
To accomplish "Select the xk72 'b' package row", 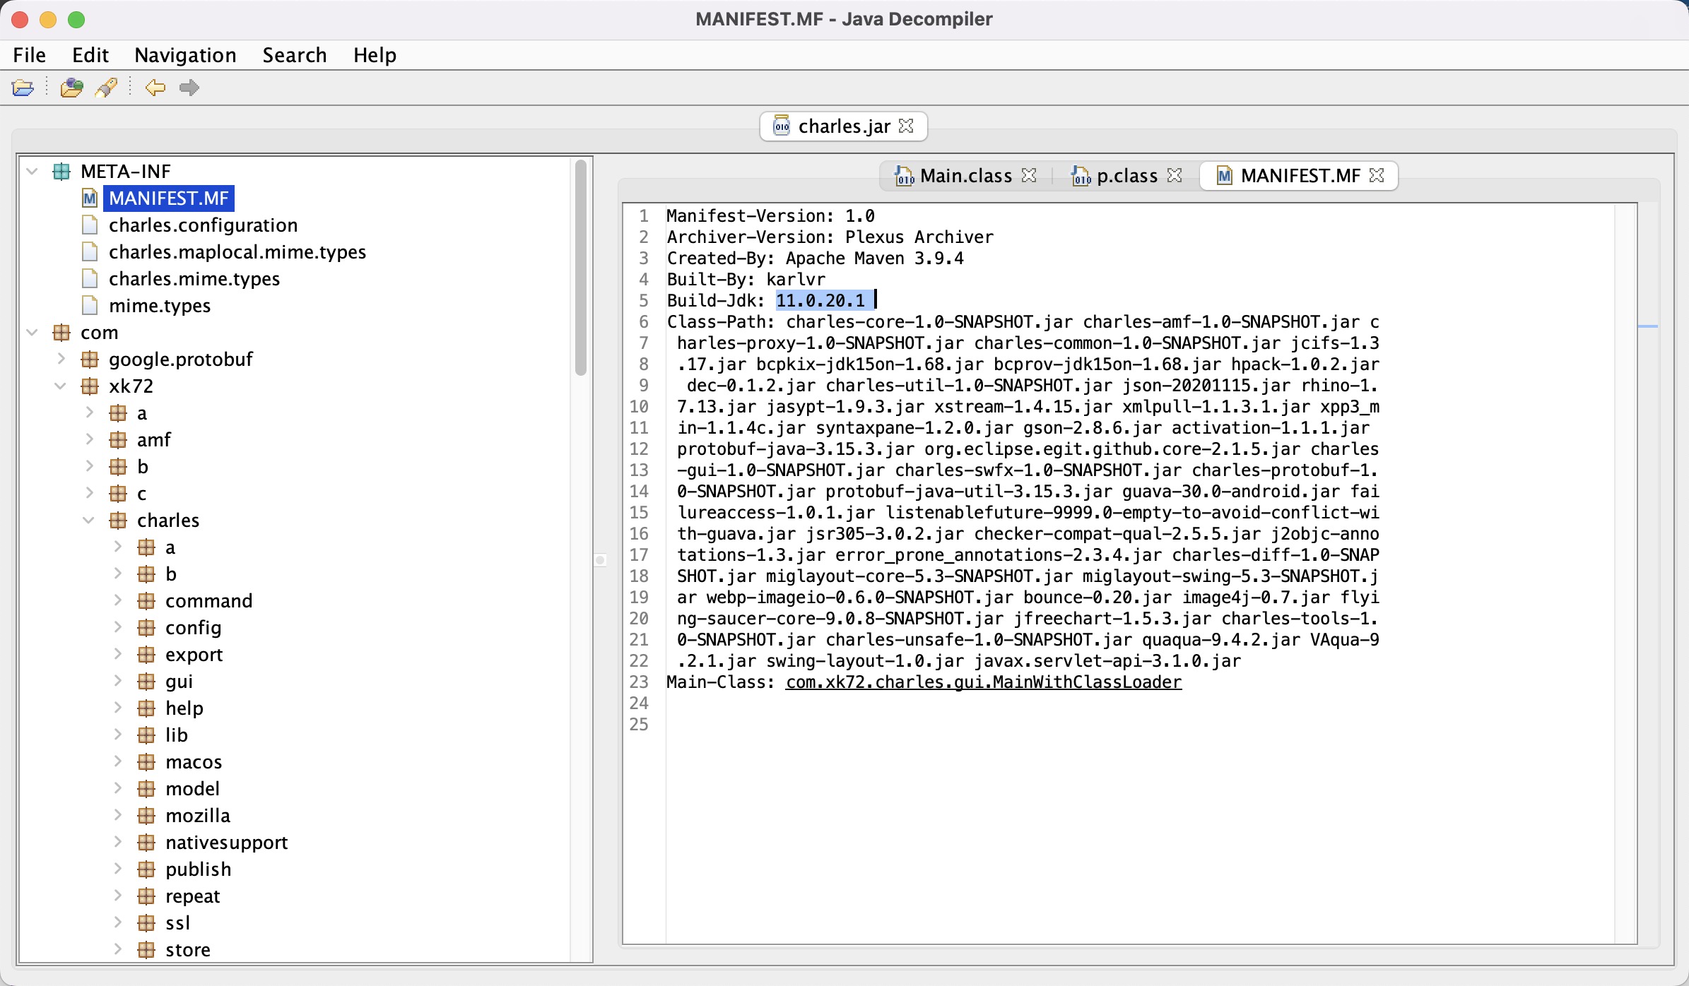I will click(x=143, y=467).
